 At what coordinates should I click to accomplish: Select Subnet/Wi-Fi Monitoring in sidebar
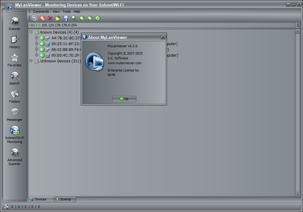pos(15,134)
